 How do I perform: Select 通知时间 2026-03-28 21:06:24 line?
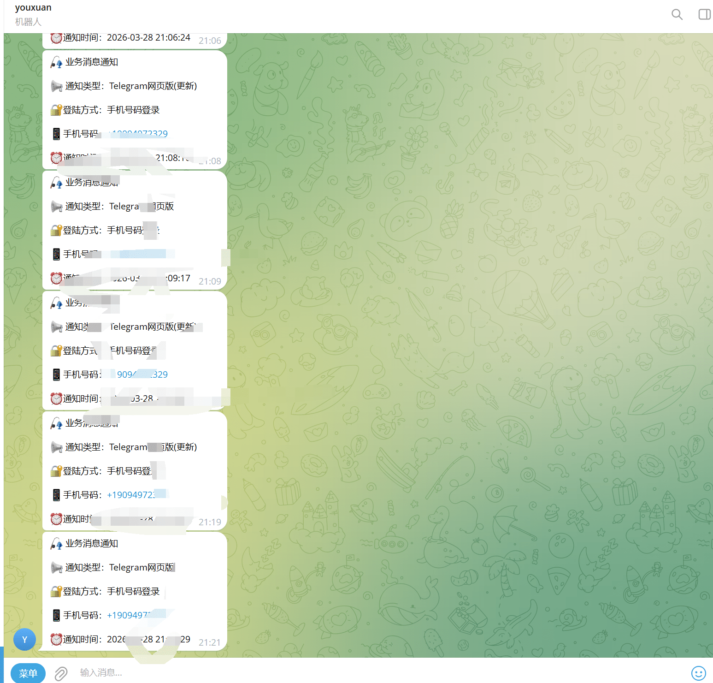(120, 37)
